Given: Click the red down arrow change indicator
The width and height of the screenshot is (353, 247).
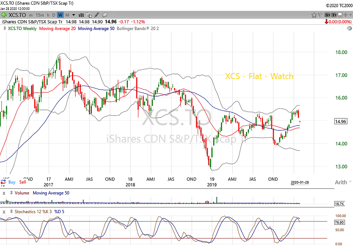Looking at the screenshot, I should coord(326,22).
